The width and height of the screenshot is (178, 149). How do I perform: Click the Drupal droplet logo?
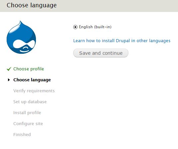click(x=21, y=37)
